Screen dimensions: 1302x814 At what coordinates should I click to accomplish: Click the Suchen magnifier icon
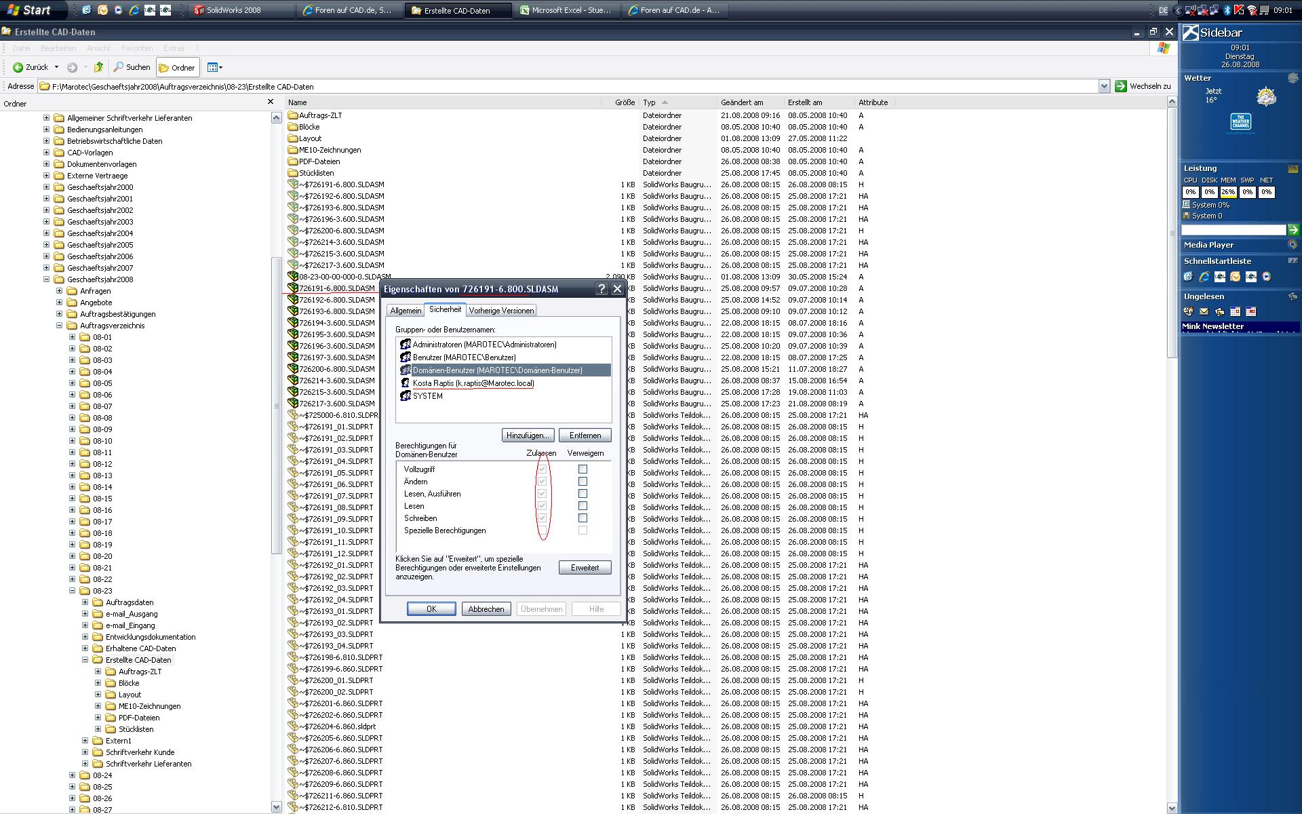point(119,67)
